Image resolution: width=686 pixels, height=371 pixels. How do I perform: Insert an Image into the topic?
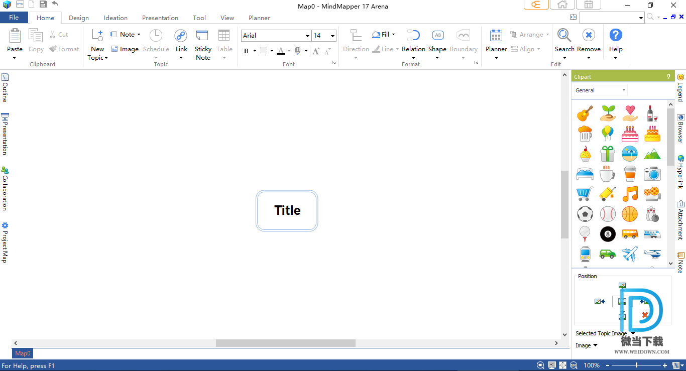click(125, 49)
